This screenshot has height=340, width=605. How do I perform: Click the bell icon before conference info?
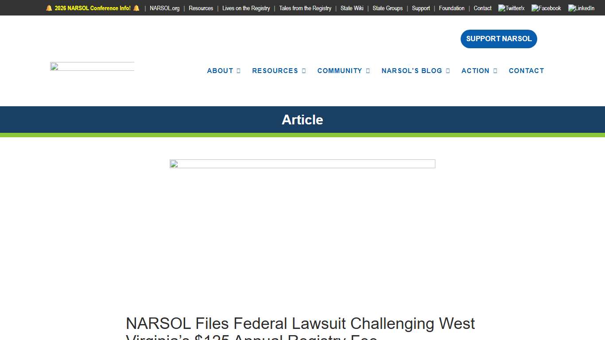pos(48,8)
